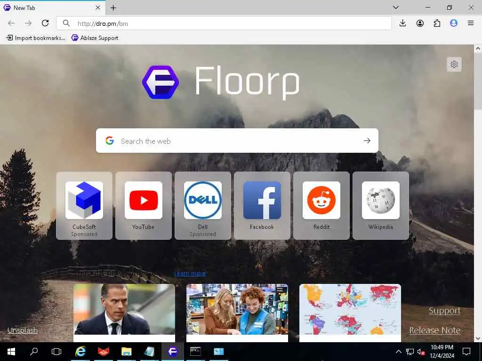
Task: Click the Google logo in search box
Action: tap(110, 141)
